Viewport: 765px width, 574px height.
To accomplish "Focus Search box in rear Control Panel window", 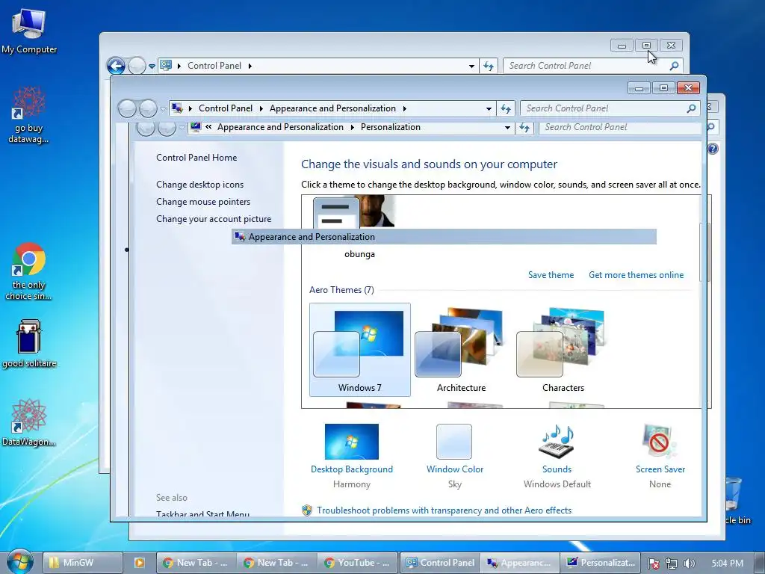I will tap(586, 66).
